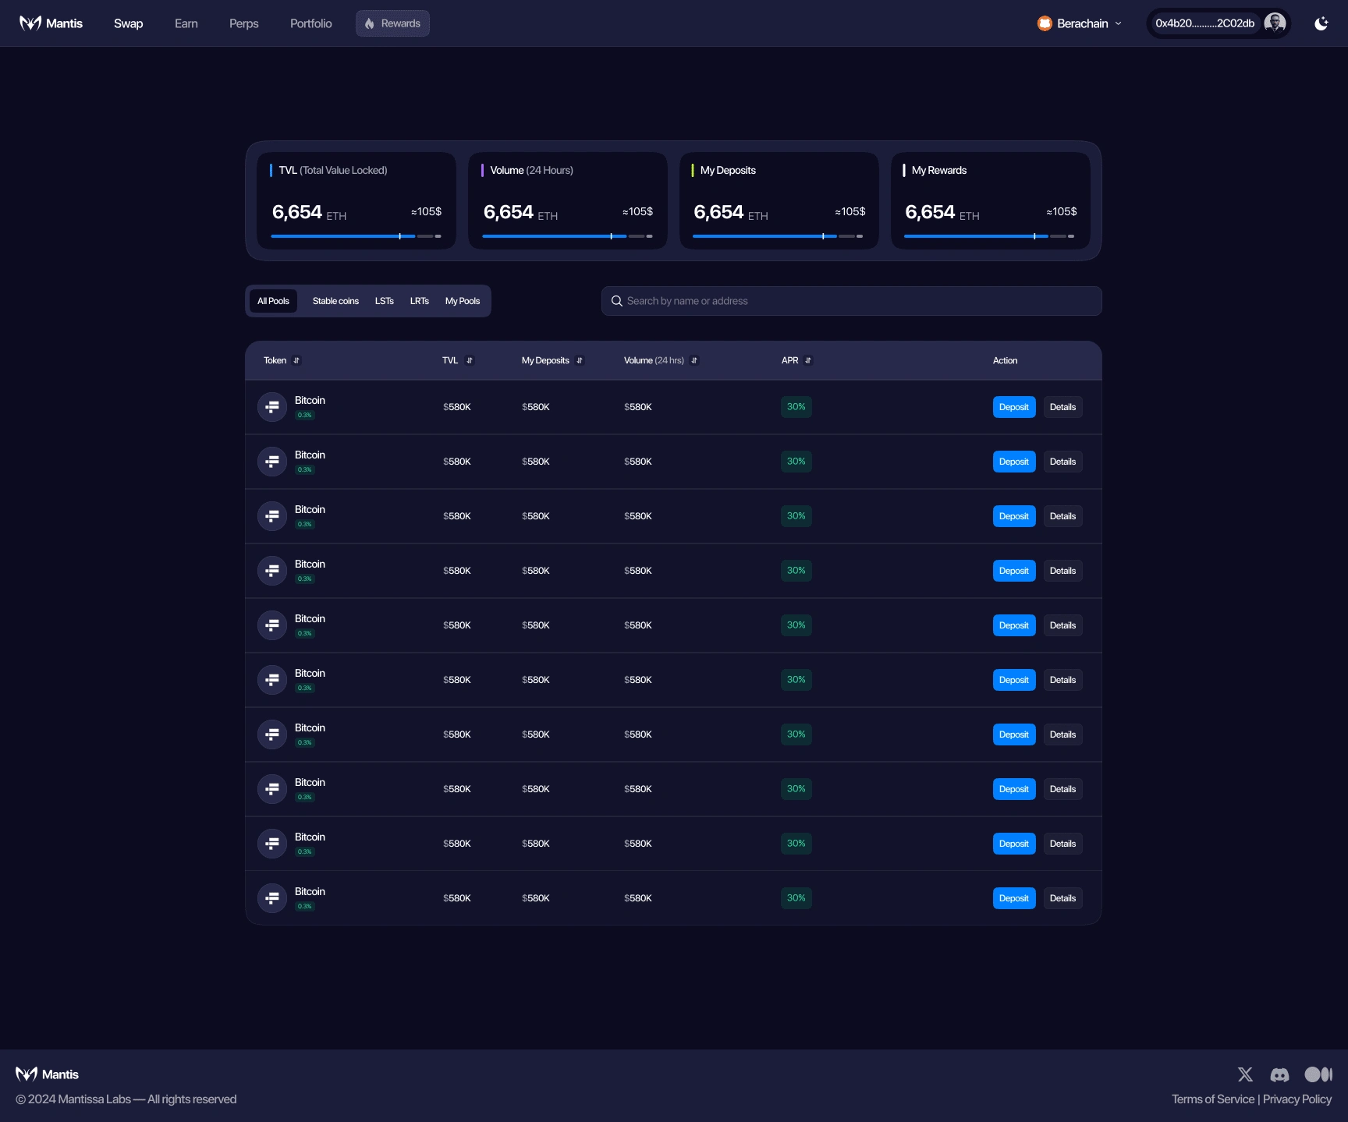Select the All Pools tab
This screenshot has width=1348, height=1122.
[x=273, y=301]
